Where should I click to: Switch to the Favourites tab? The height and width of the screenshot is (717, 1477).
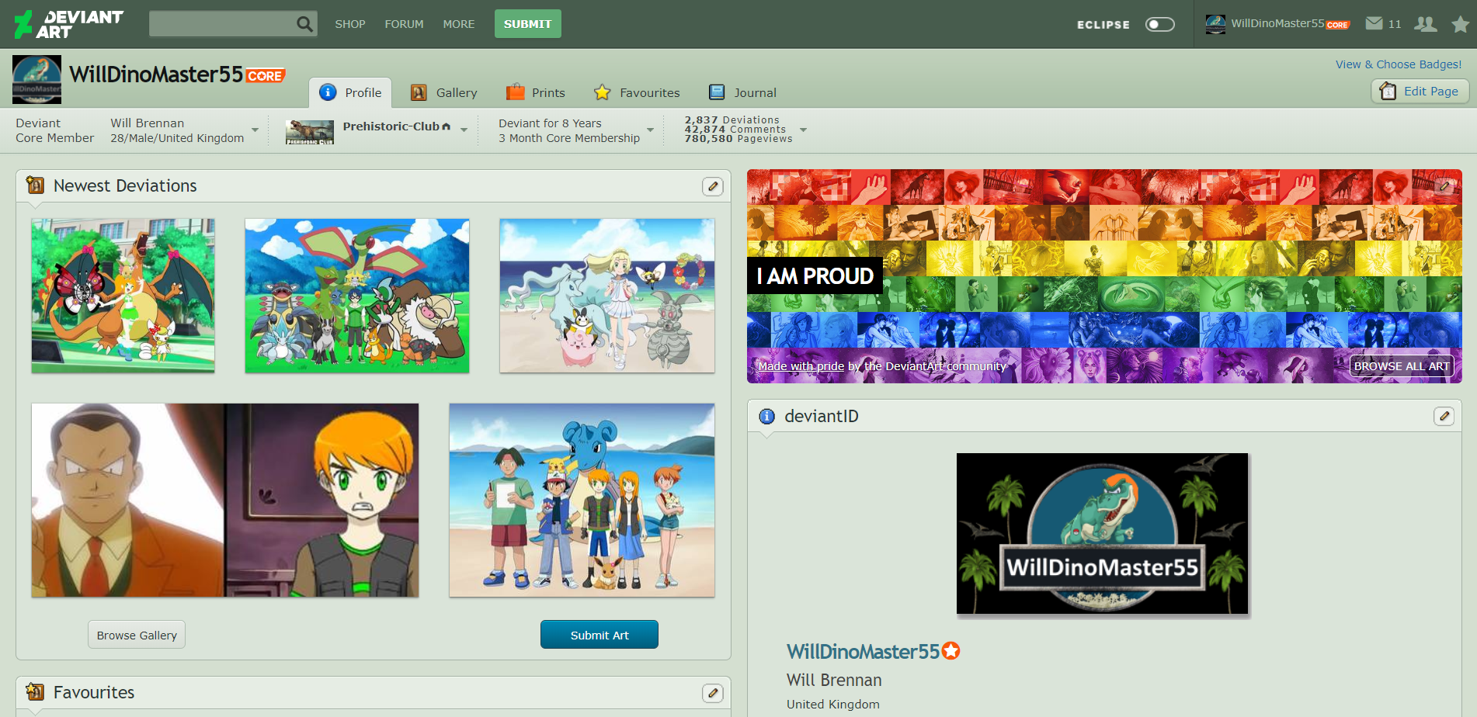(637, 92)
